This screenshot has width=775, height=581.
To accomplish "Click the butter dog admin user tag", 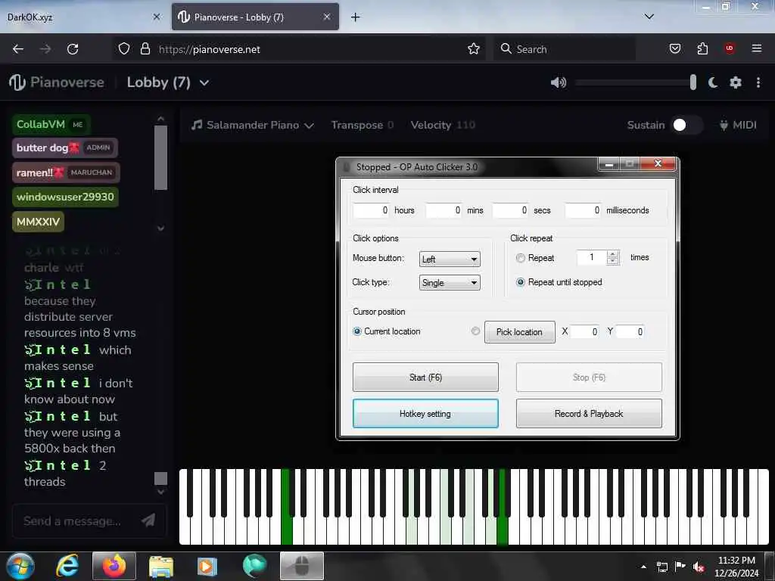I will (65, 148).
